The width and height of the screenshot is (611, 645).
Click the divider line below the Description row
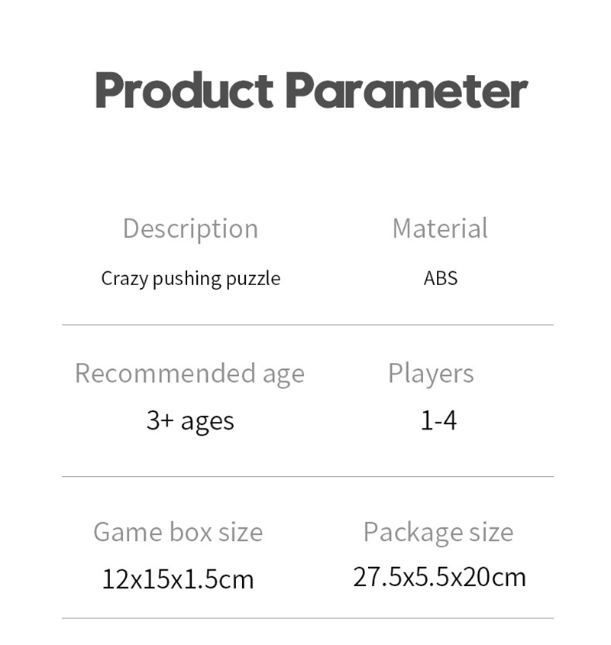pyautogui.click(x=307, y=325)
